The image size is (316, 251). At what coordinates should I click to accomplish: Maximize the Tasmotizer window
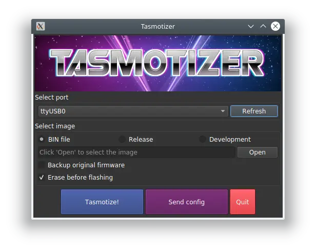point(263,26)
